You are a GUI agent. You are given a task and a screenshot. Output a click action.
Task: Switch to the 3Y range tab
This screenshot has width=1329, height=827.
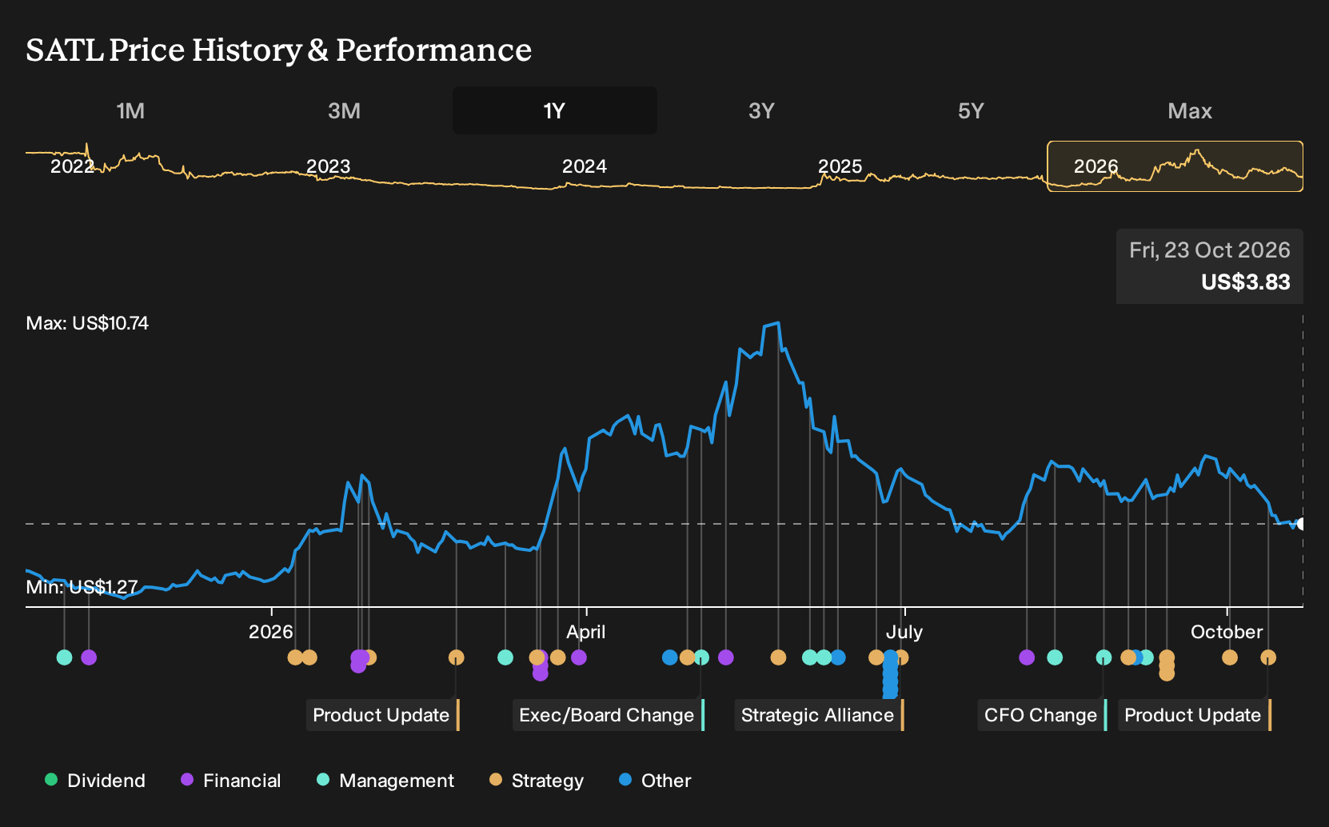point(761,110)
